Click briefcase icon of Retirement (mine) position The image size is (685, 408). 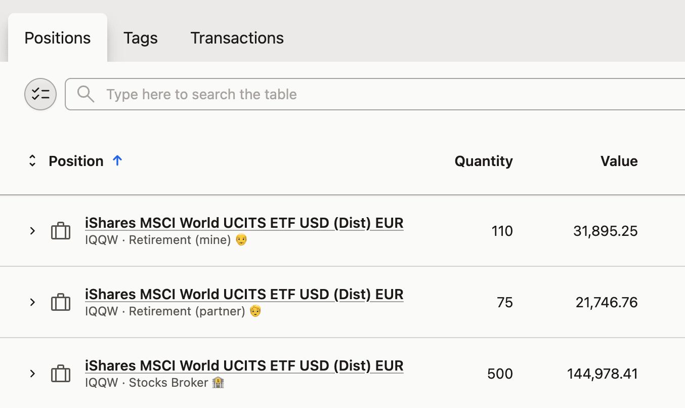(61, 231)
